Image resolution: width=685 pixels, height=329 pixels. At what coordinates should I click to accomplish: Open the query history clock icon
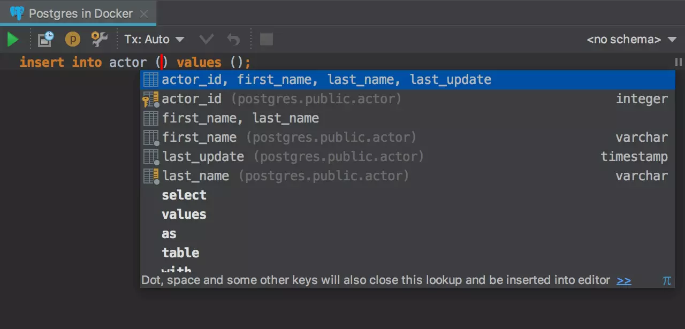tap(46, 39)
